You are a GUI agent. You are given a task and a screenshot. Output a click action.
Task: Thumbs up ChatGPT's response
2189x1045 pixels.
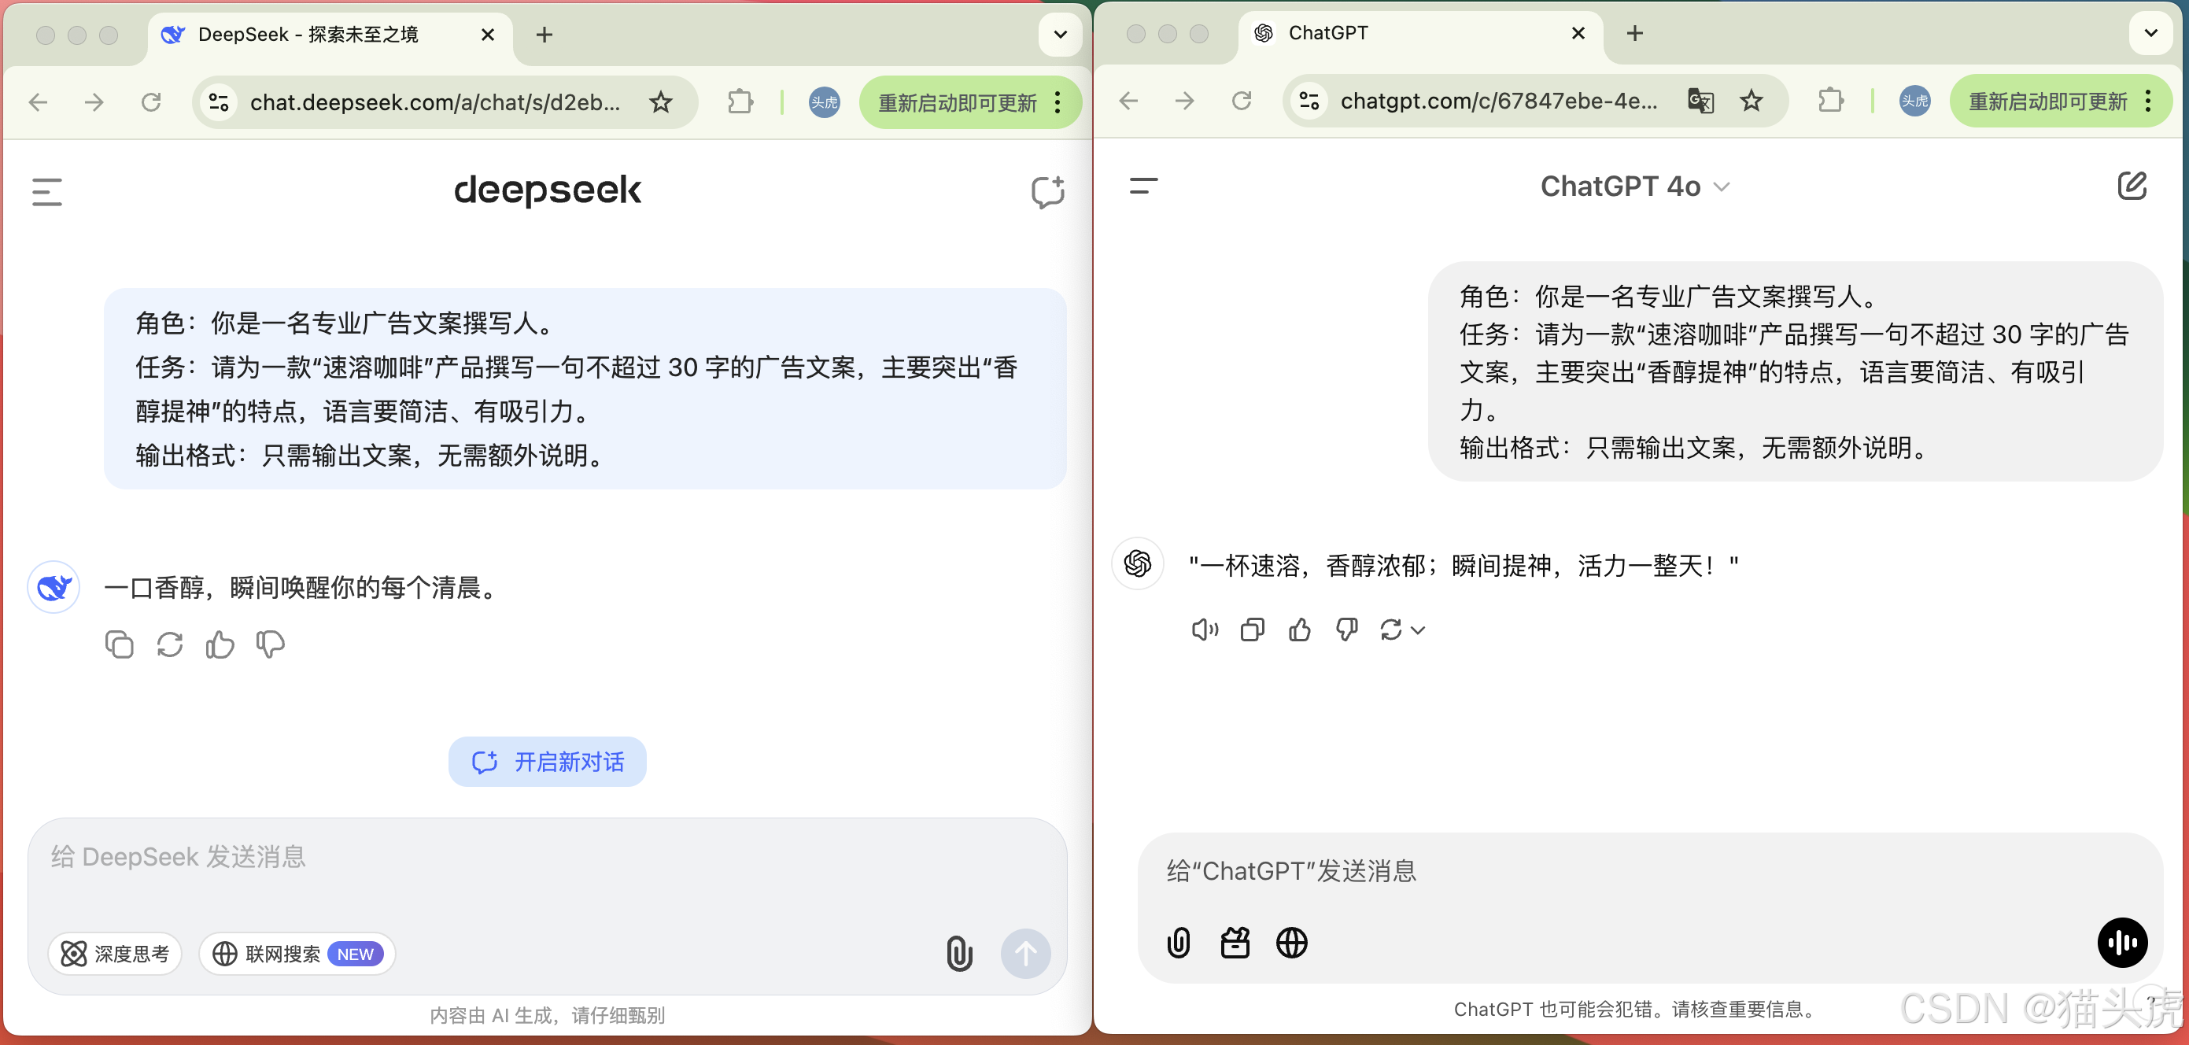click(x=1299, y=630)
